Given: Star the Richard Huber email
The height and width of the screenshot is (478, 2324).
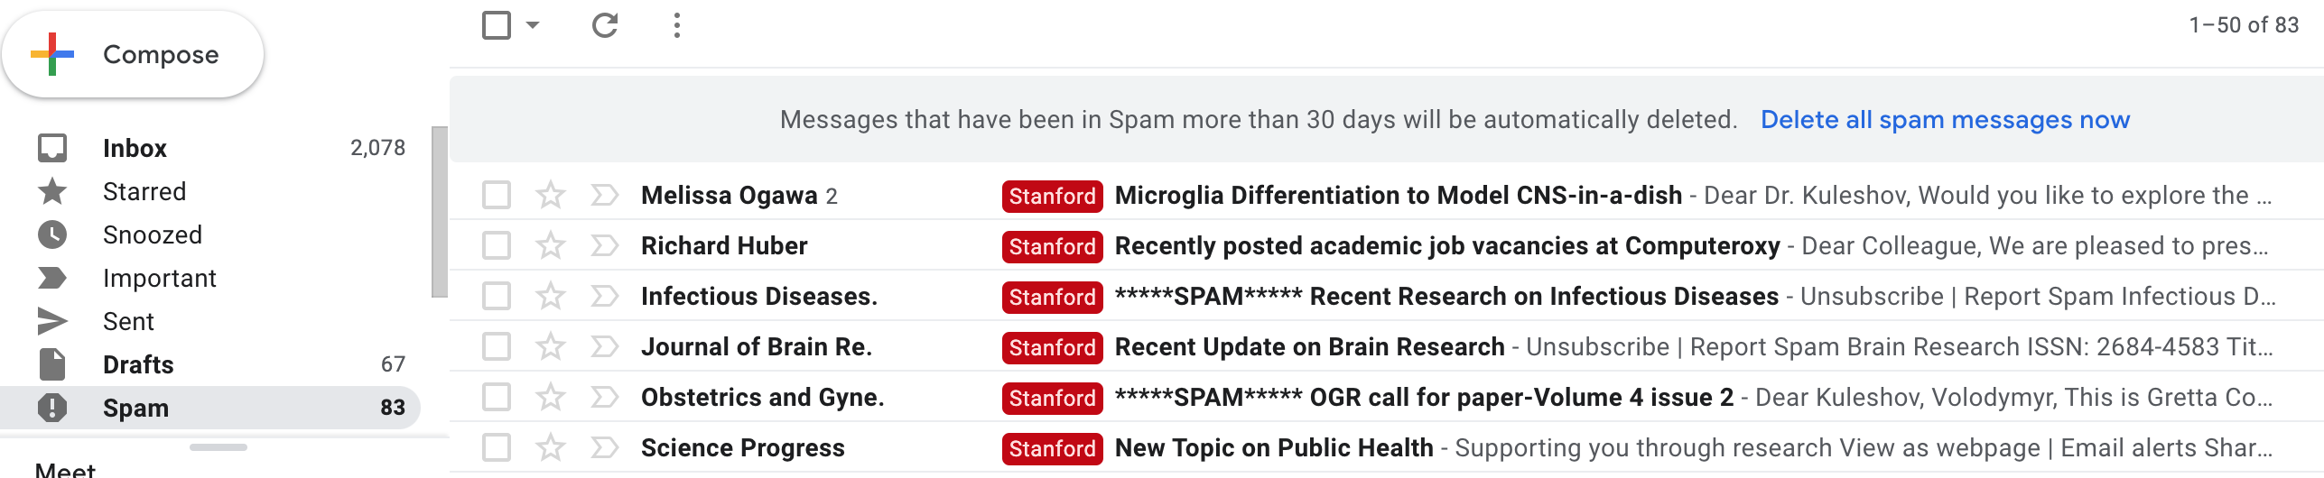Looking at the screenshot, I should pos(551,245).
